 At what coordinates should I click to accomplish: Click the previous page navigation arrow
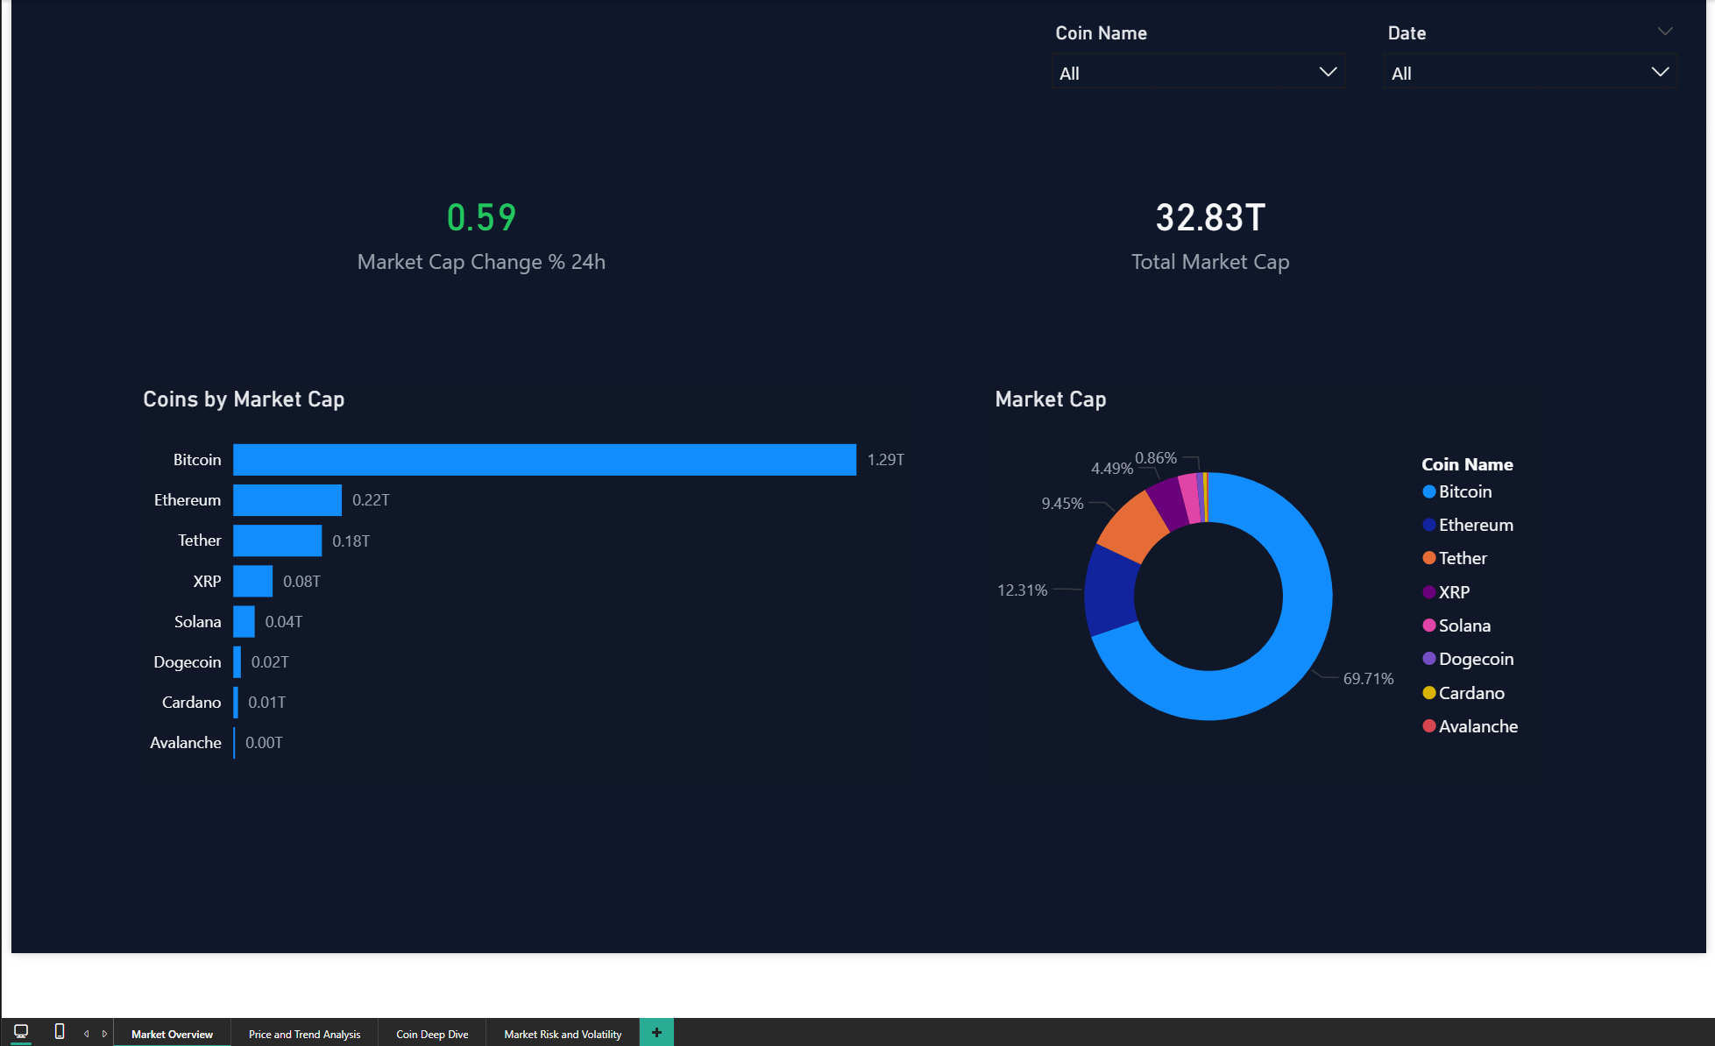click(86, 1033)
